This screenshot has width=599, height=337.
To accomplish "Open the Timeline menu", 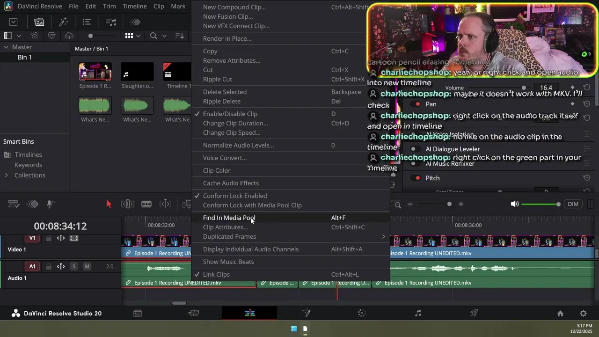I will pos(134,6).
